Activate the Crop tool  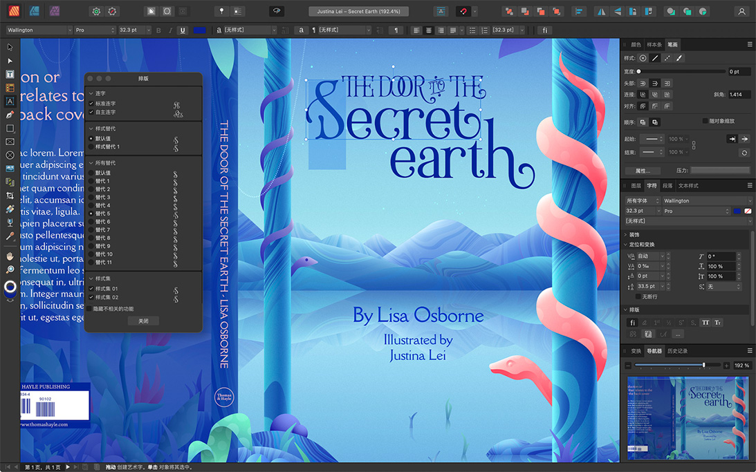pyautogui.click(x=10, y=196)
